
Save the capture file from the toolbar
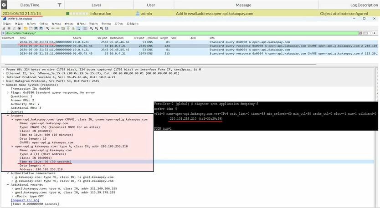[x=31, y=28]
